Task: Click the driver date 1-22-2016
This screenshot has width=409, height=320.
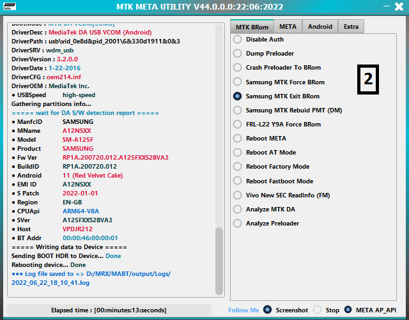Action: point(65,68)
